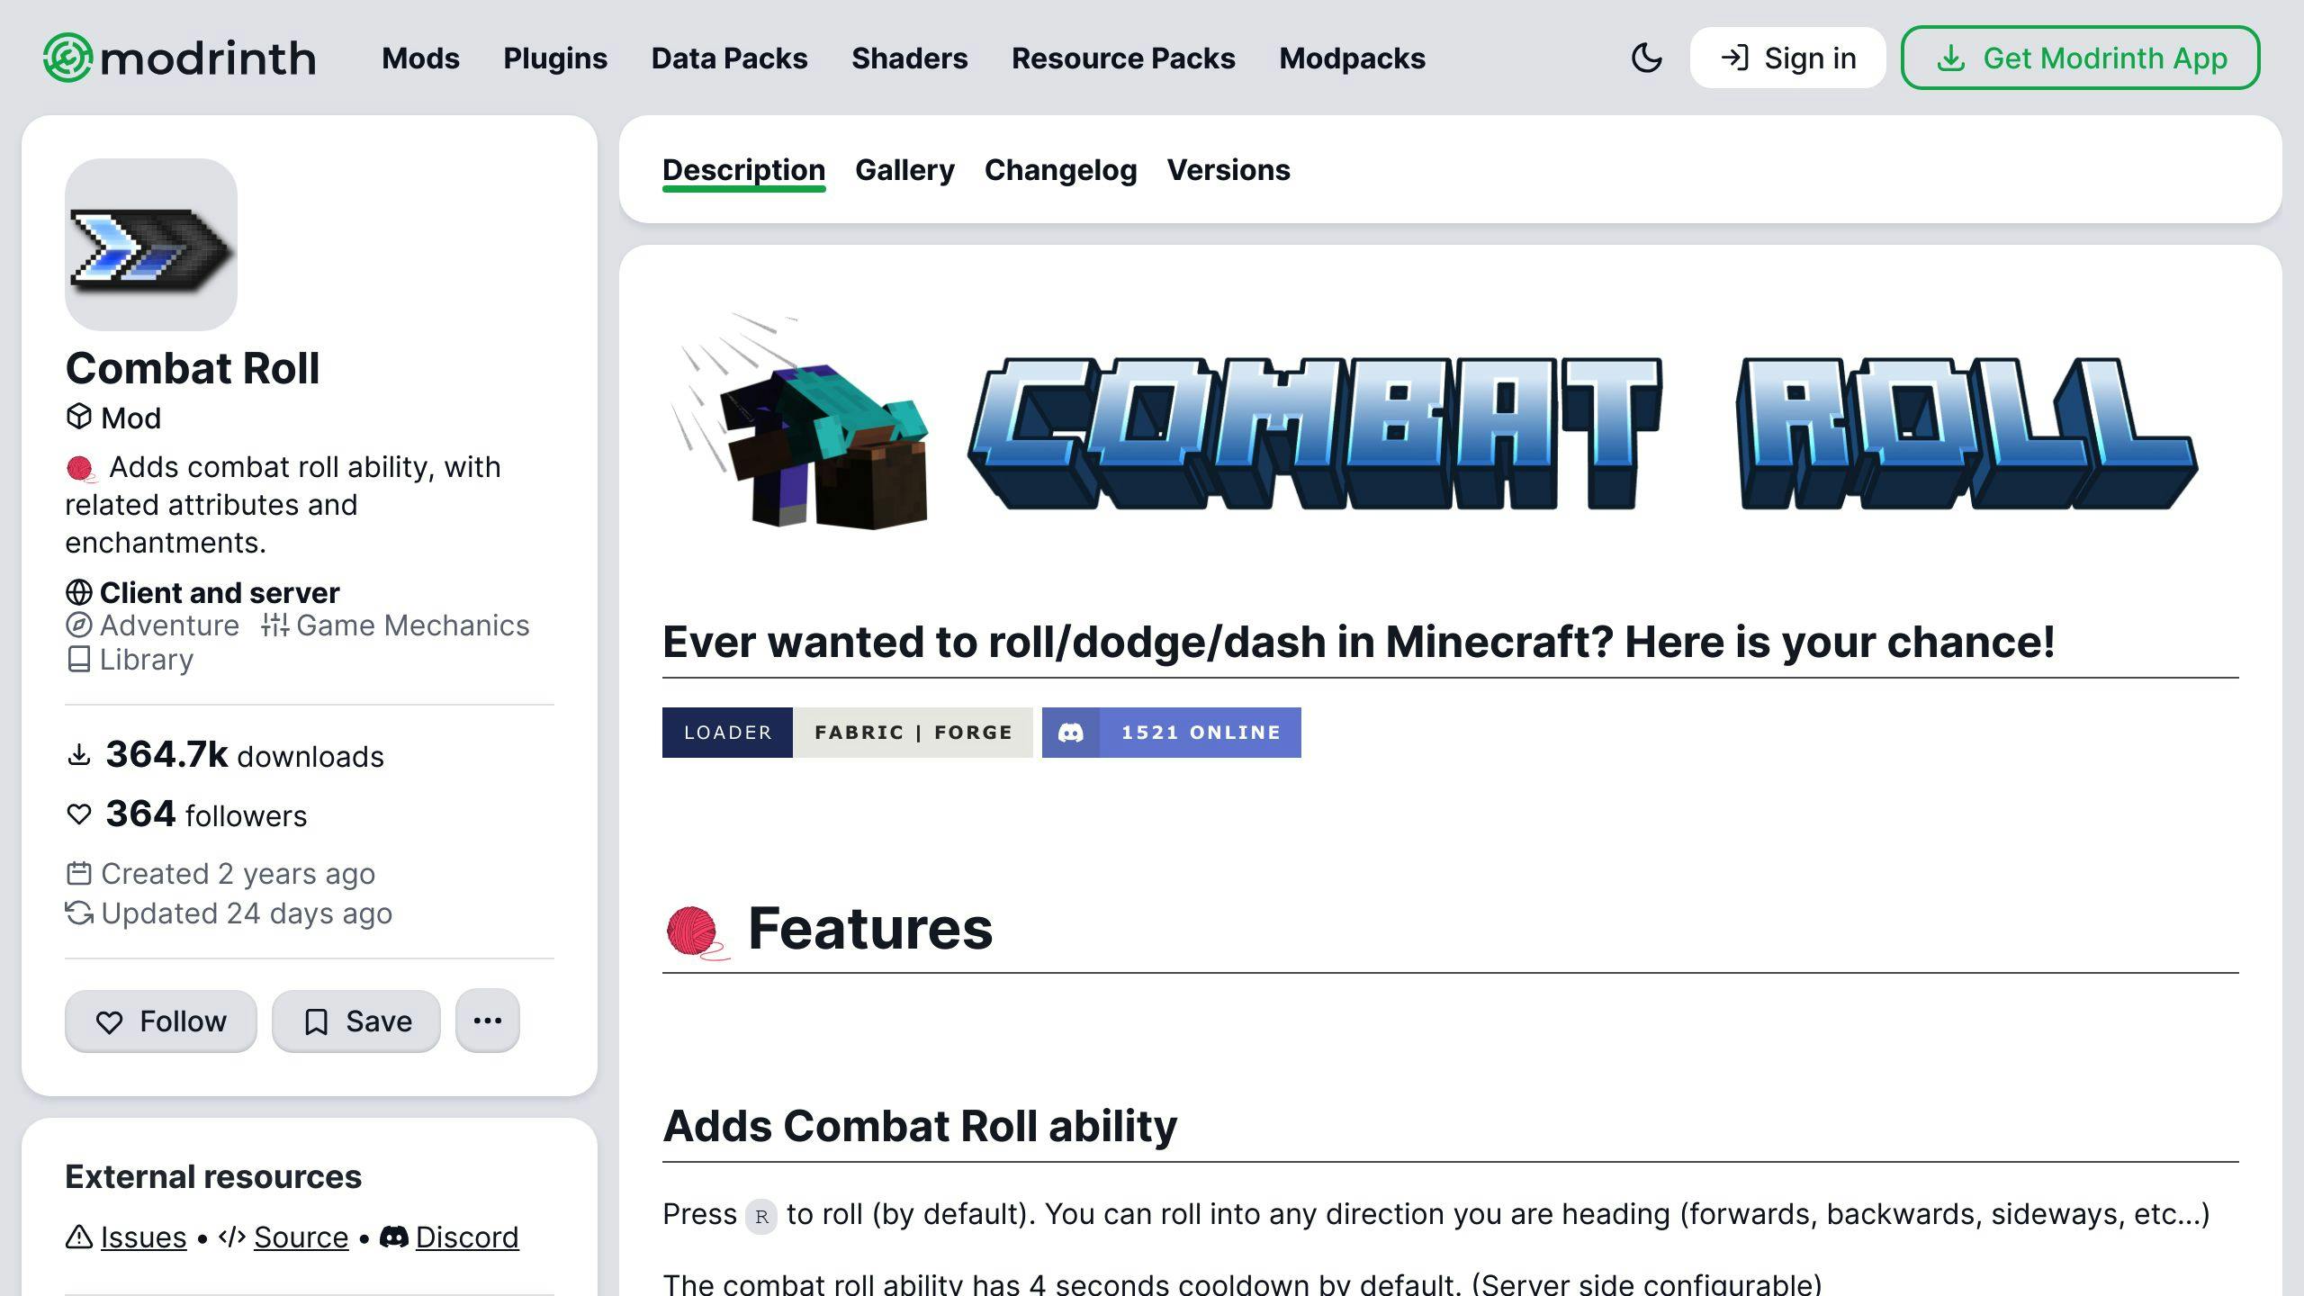Click the heart icon beside followers

pos(79,814)
